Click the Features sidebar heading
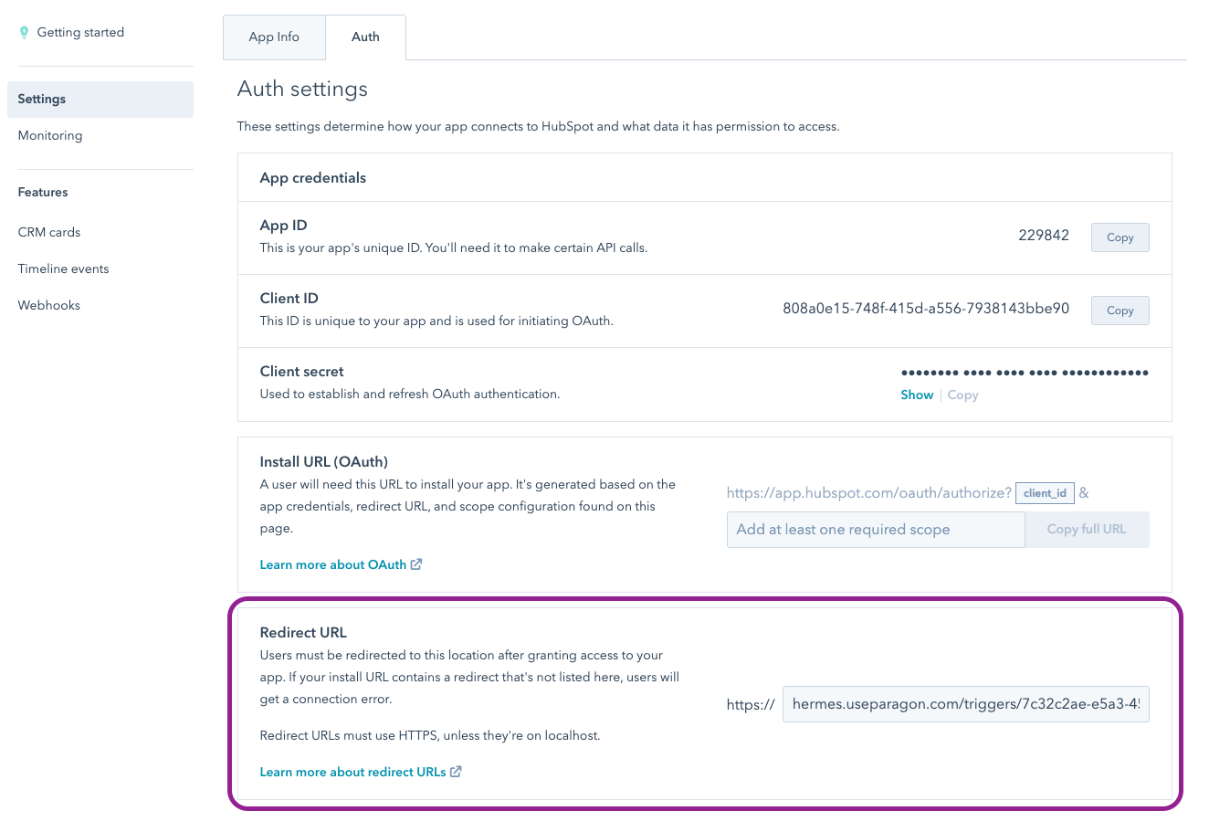The width and height of the screenshot is (1230, 832). click(43, 193)
